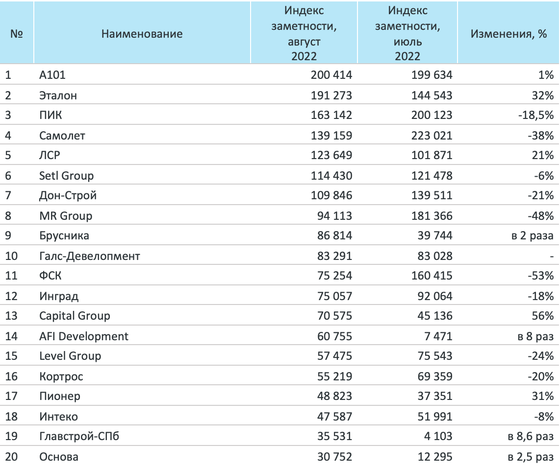This screenshot has width=560, height=468.
Task: Click the ФСК July value 160 415
Action: [432, 276]
